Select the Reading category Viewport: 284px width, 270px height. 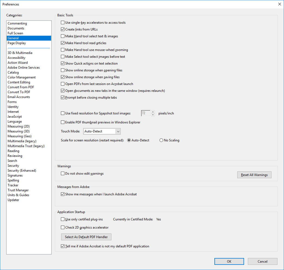click(x=29, y=151)
